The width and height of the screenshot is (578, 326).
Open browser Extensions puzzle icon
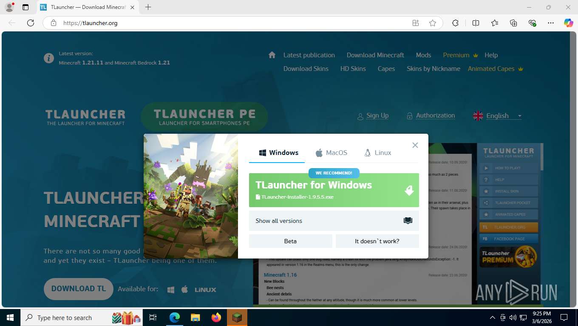click(455, 23)
